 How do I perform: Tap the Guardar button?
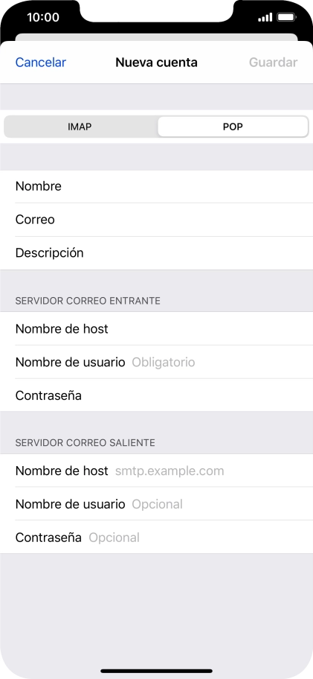point(274,63)
